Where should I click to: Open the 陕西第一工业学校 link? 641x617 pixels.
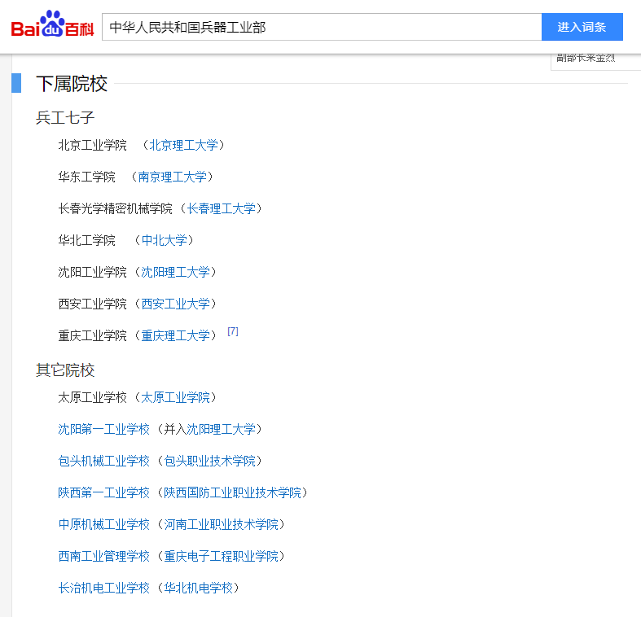coord(103,492)
